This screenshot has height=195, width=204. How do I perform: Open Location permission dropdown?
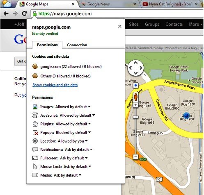(x=86, y=141)
